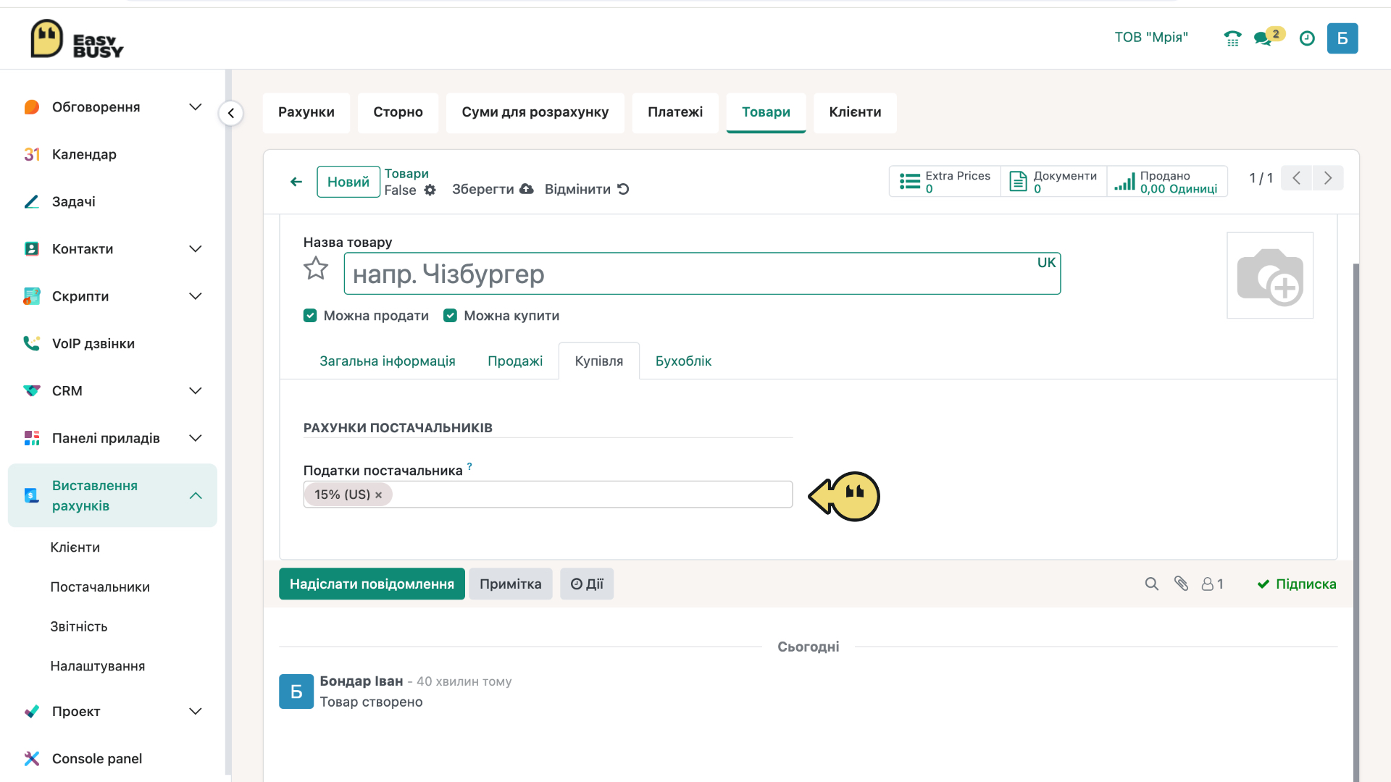The width and height of the screenshot is (1391, 782).
Task: Go to previous record arrow
Action: click(1297, 178)
